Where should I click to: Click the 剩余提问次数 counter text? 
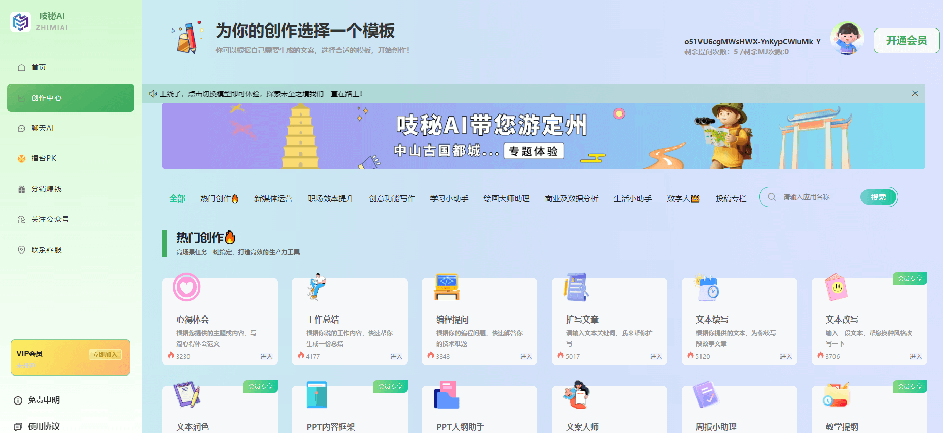click(736, 52)
